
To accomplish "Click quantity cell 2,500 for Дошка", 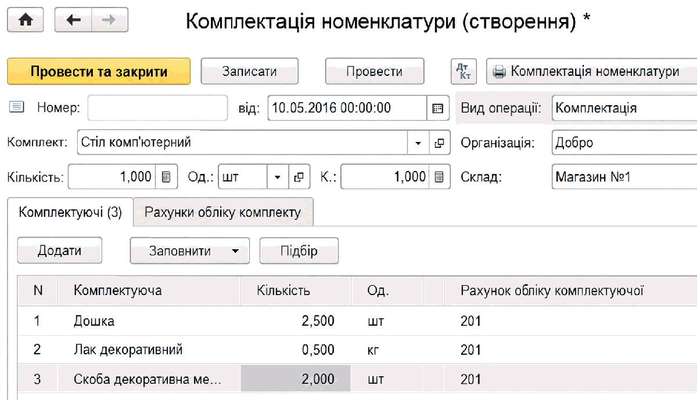I will tap(296, 321).
